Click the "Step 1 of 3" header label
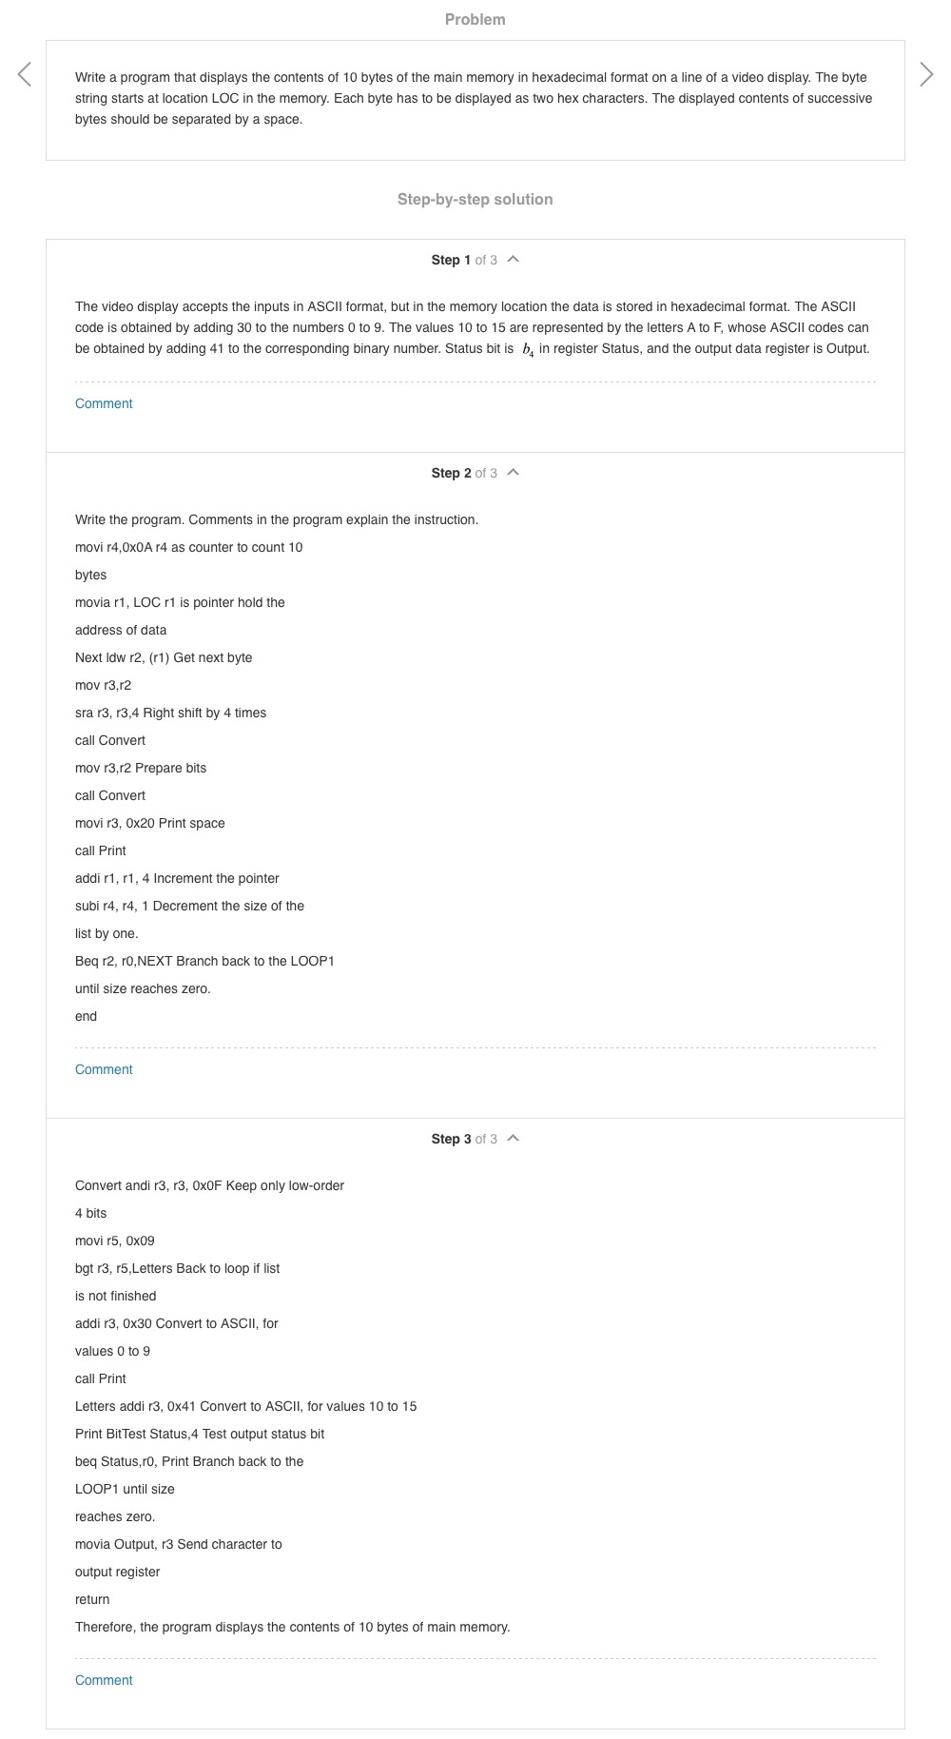This screenshot has width=951, height=1739. click(x=463, y=260)
